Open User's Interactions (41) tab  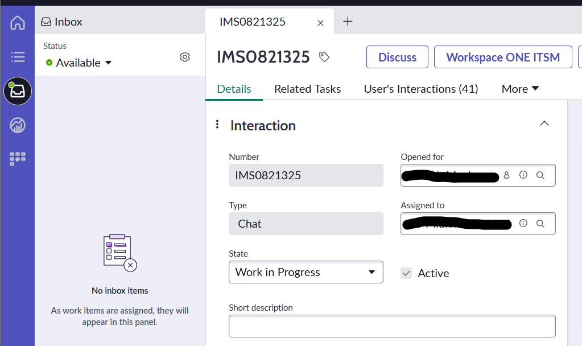420,89
